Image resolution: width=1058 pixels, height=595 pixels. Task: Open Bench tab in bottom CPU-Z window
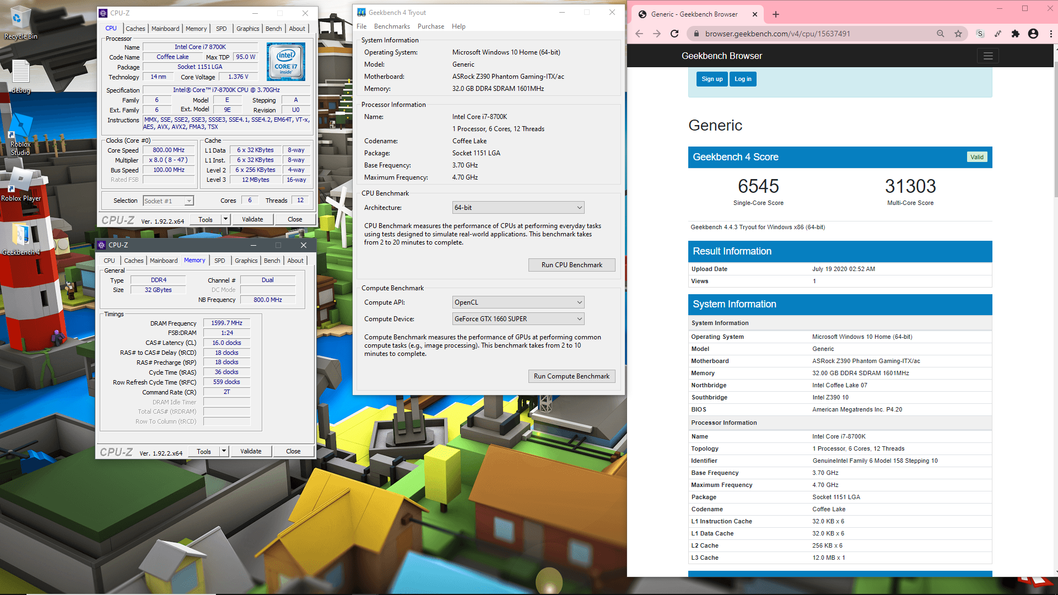coord(272,261)
